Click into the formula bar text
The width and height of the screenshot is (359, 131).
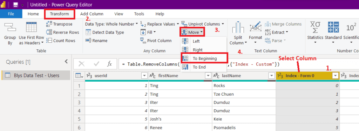(x=201, y=64)
